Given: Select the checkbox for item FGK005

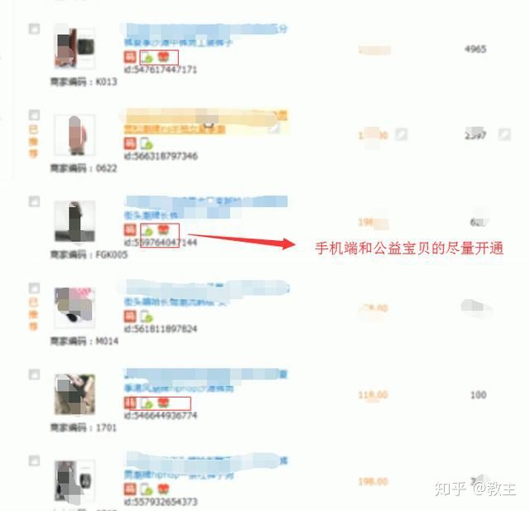Looking at the screenshot, I should tap(34, 201).
